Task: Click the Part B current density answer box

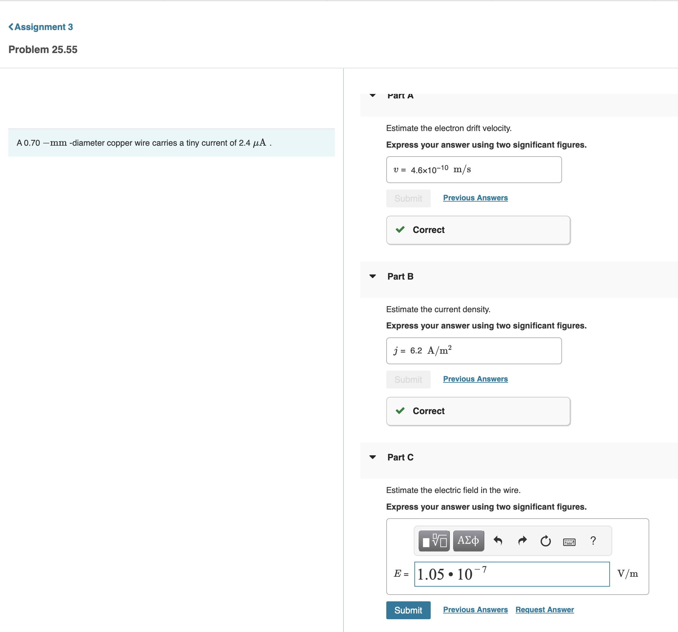Action: (x=474, y=351)
